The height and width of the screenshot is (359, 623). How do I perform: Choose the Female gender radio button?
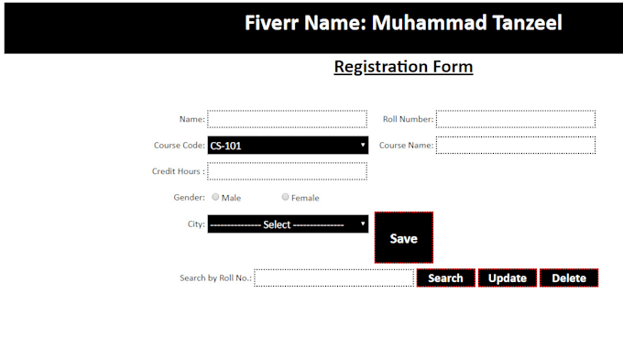coord(285,197)
